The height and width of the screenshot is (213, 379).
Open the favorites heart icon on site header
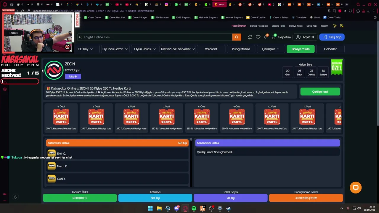point(258,37)
